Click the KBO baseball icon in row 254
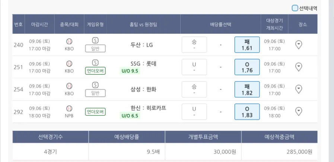 pyautogui.click(x=69, y=86)
